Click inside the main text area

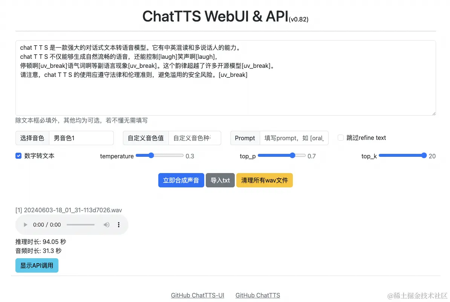(226, 78)
